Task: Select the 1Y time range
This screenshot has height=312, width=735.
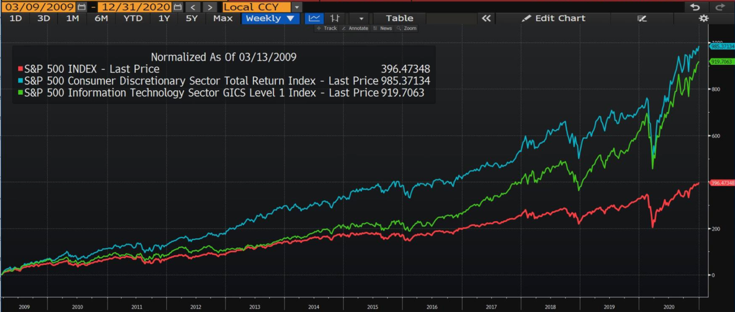Action: coord(164,18)
